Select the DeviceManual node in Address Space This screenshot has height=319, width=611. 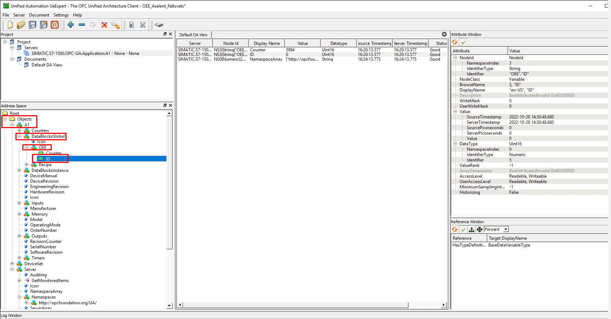tap(44, 176)
